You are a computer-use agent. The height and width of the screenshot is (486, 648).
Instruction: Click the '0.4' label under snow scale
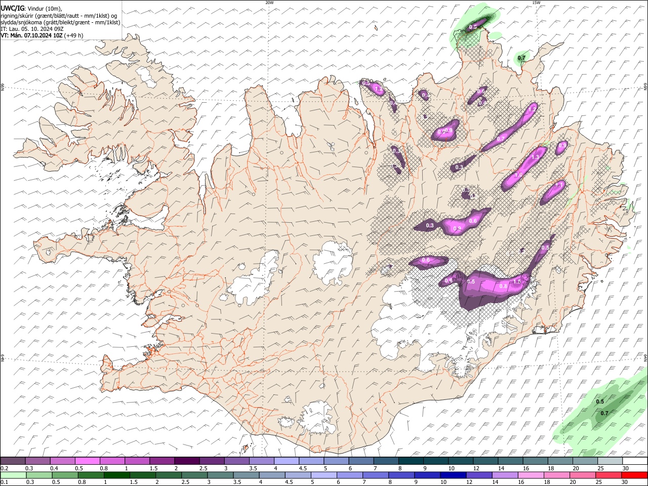click(54, 468)
